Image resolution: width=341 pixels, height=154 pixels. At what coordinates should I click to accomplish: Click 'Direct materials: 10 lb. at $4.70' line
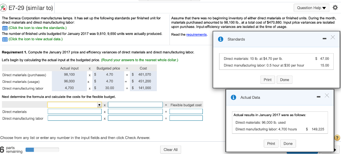tap(253, 59)
